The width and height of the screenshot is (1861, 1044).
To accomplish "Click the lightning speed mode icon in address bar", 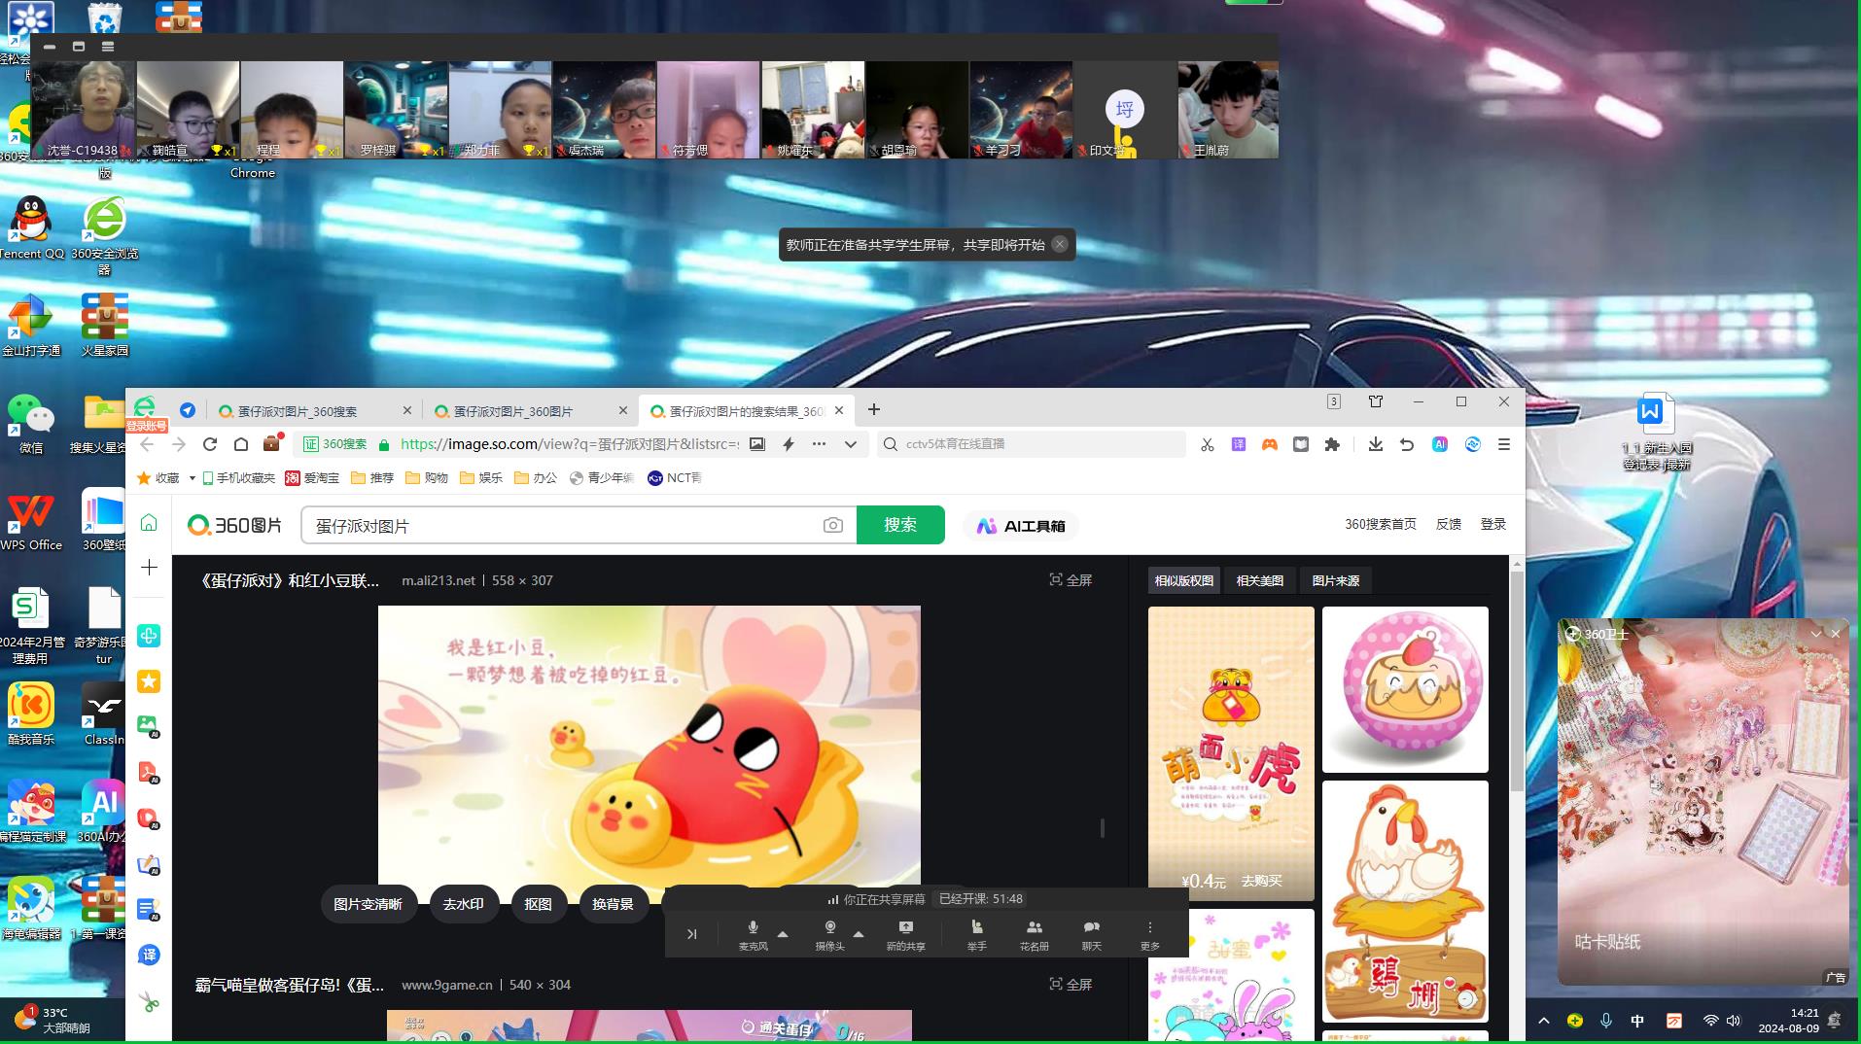I will tap(789, 444).
